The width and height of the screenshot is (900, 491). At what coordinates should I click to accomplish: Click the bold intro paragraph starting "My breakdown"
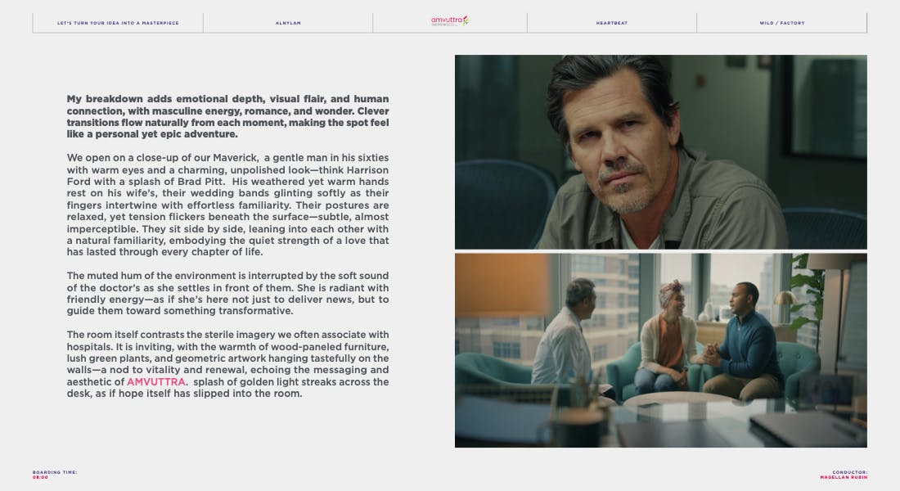(227, 116)
